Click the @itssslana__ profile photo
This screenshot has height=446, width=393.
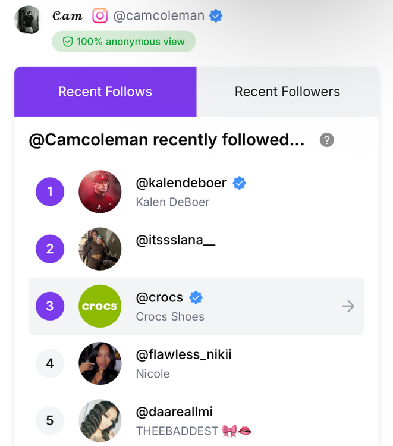tap(100, 249)
